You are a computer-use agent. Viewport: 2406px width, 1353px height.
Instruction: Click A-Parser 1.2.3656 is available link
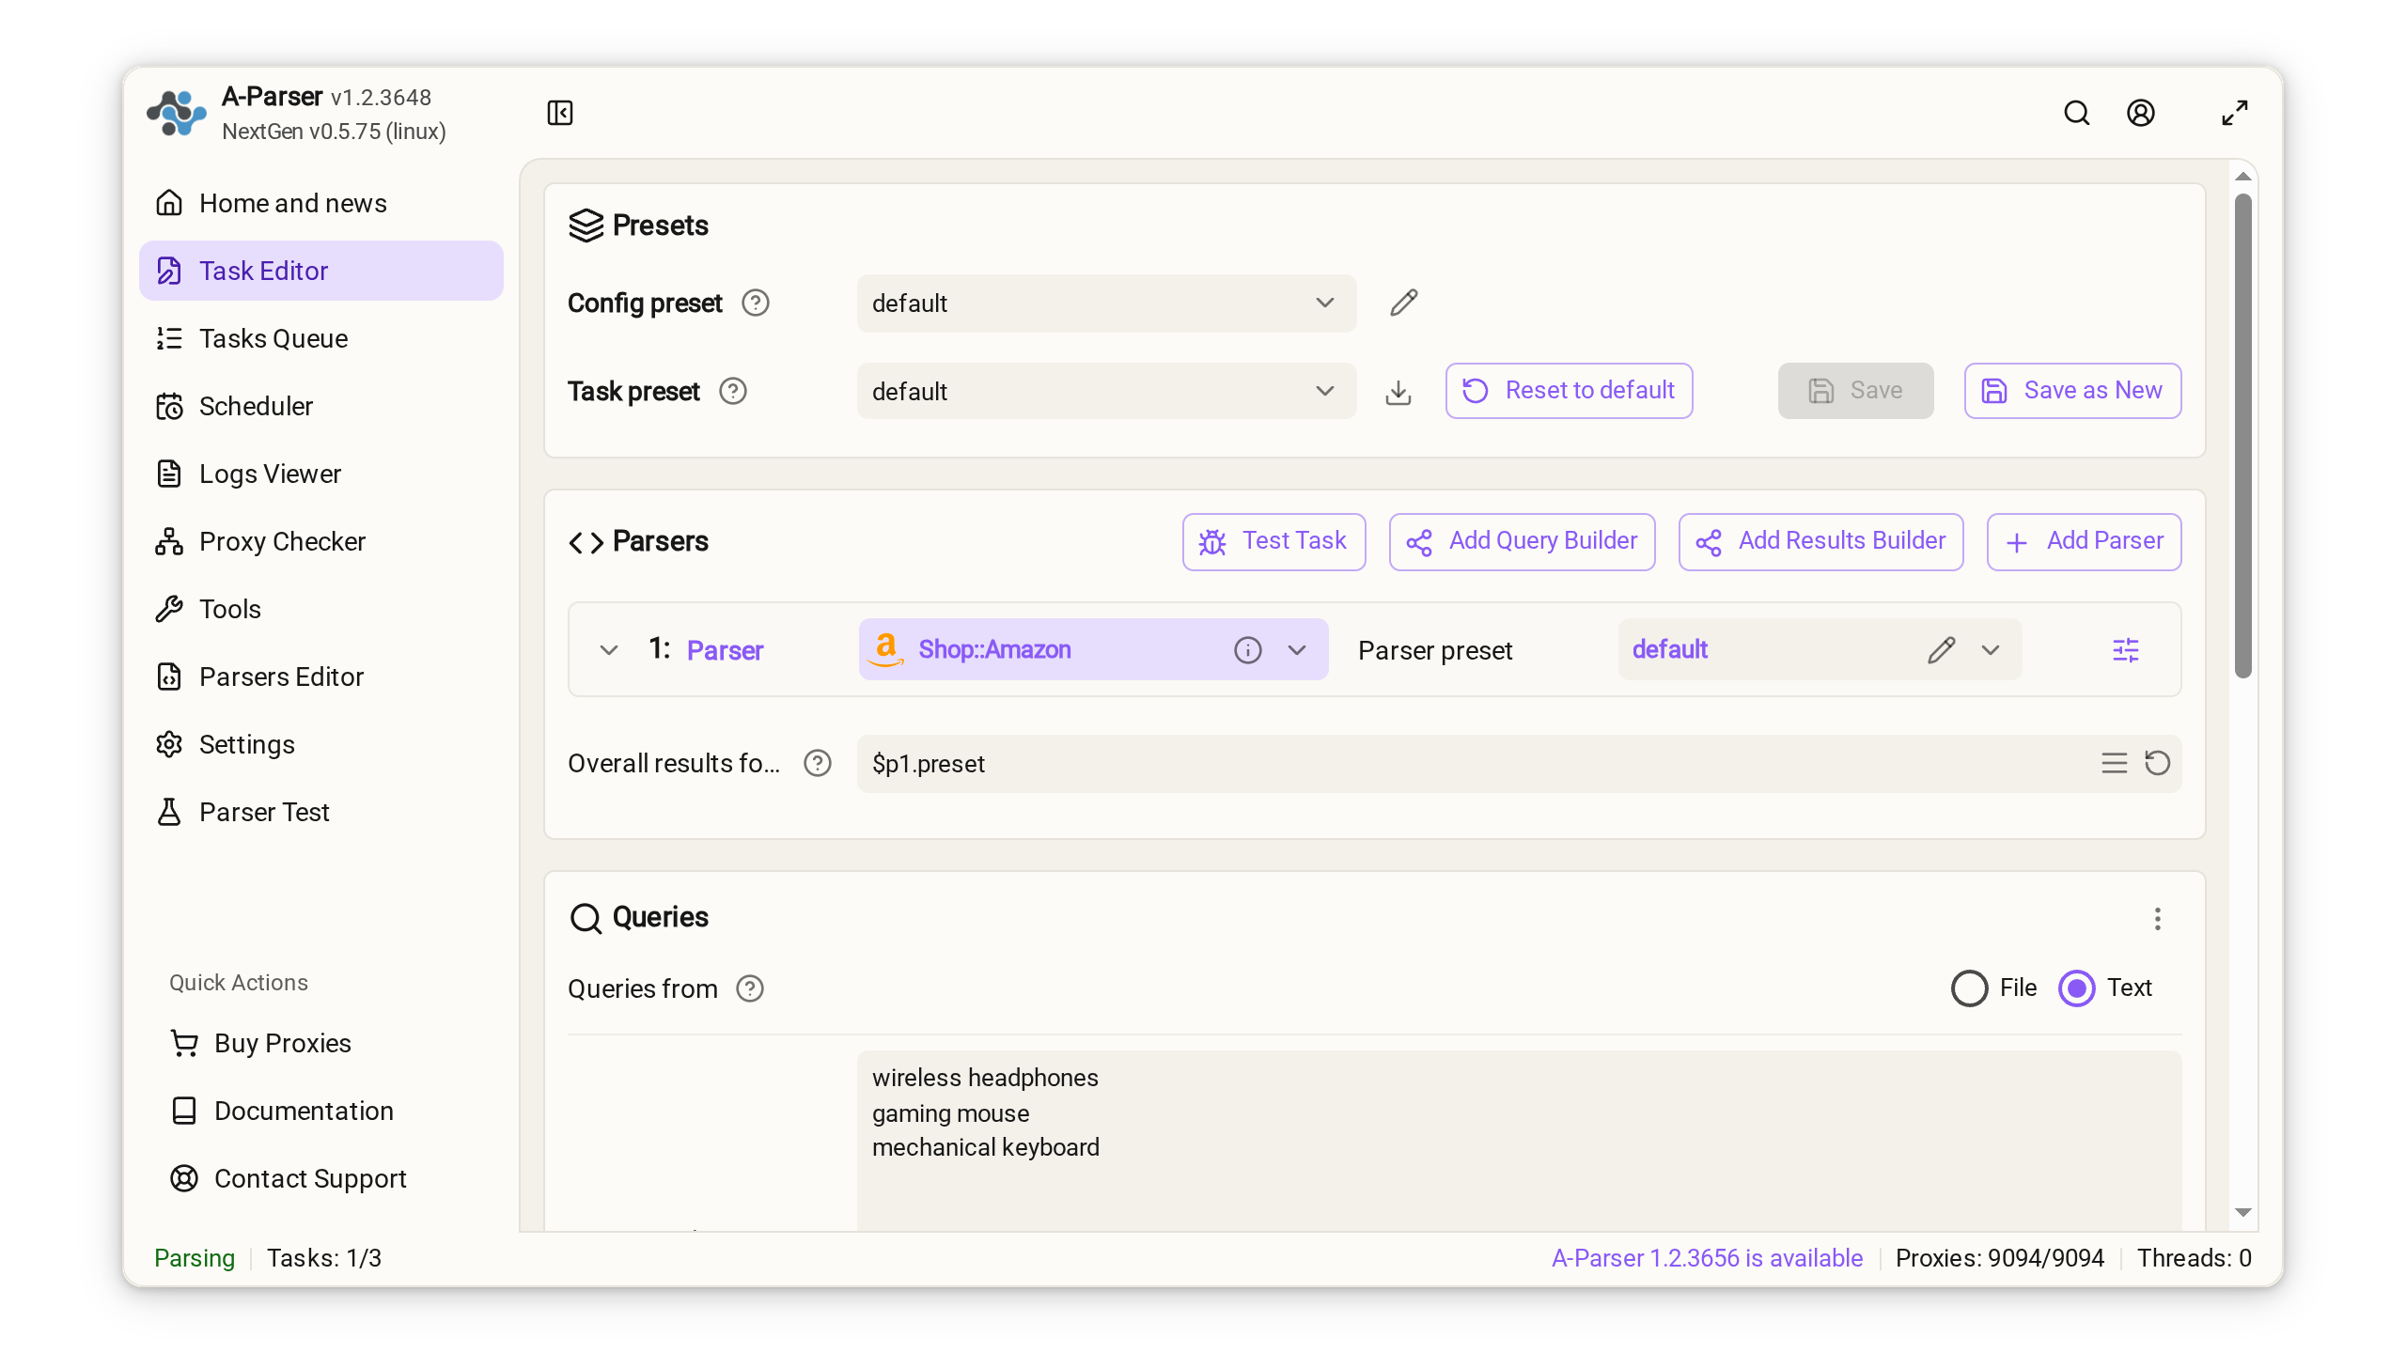click(x=1707, y=1257)
